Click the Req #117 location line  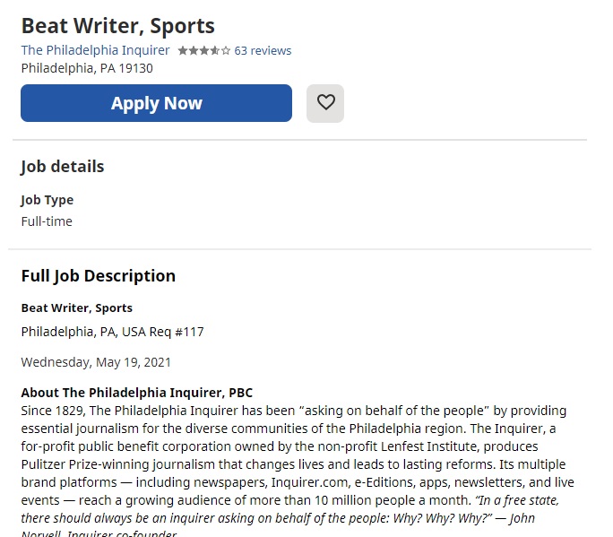112,332
